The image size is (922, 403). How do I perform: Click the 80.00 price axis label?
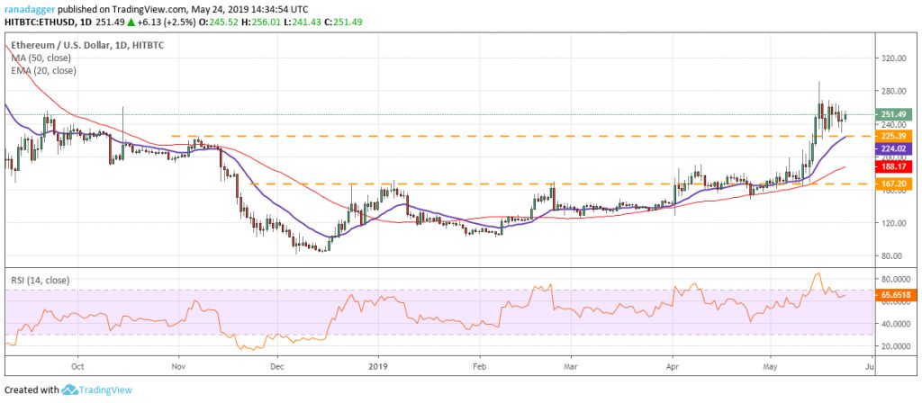pos(892,256)
